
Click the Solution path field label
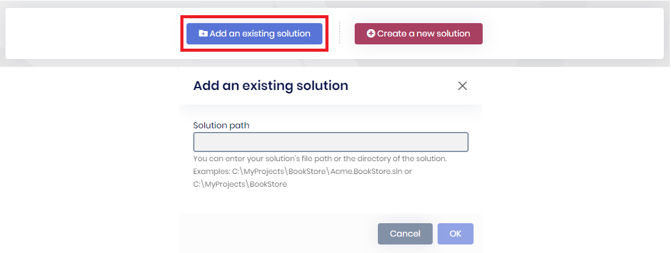(x=221, y=125)
